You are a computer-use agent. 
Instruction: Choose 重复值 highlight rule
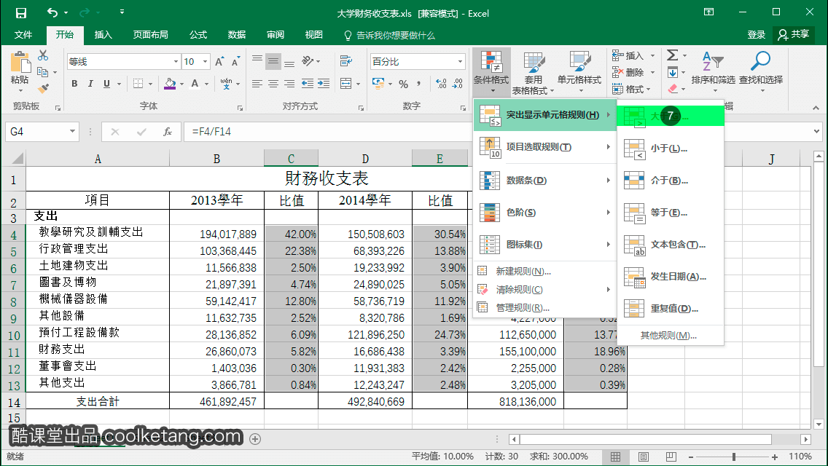(670, 309)
